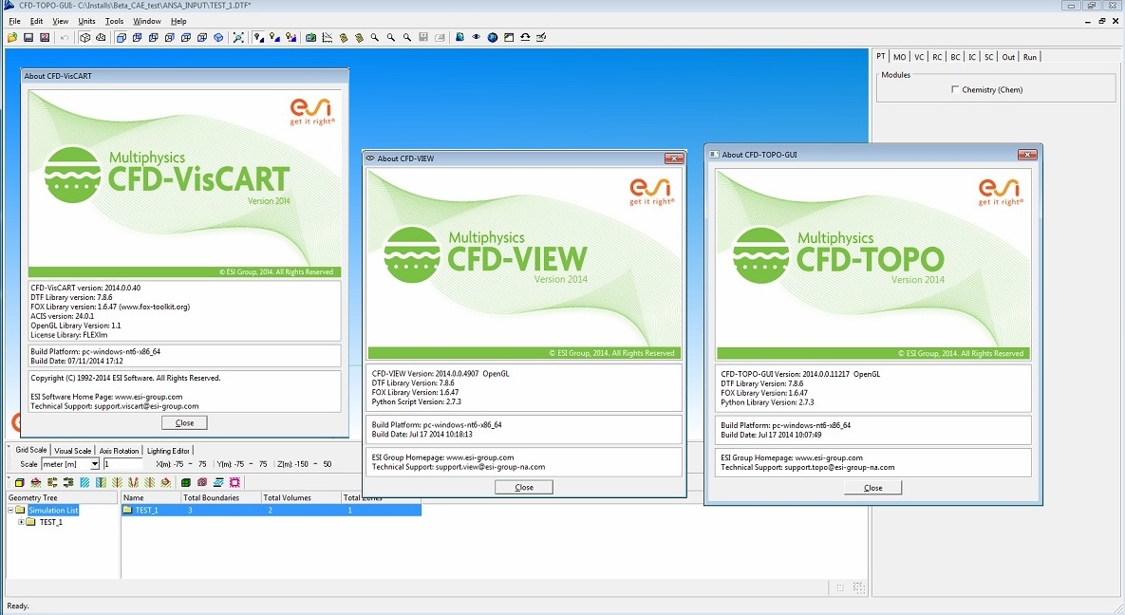Switch to the Axis Rotation tab
Viewport: 1125px width, 615px height.
[x=119, y=451]
